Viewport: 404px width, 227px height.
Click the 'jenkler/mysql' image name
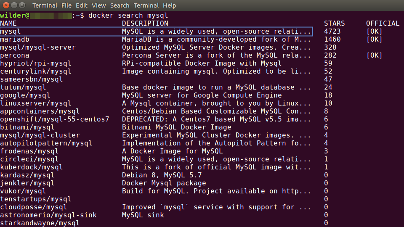[x=27, y=183]
